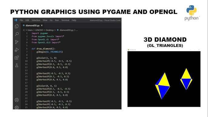Click 'glColor(0, 0, 1)' on line 18
208x117 pixels.
pyautogui.click(x=47, y=86)
